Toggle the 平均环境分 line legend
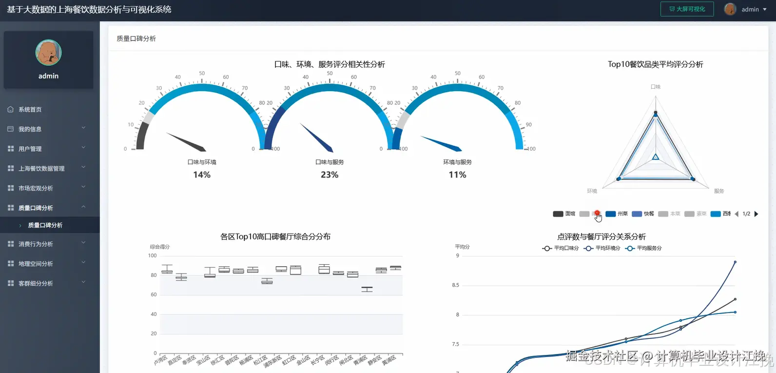 602,248
